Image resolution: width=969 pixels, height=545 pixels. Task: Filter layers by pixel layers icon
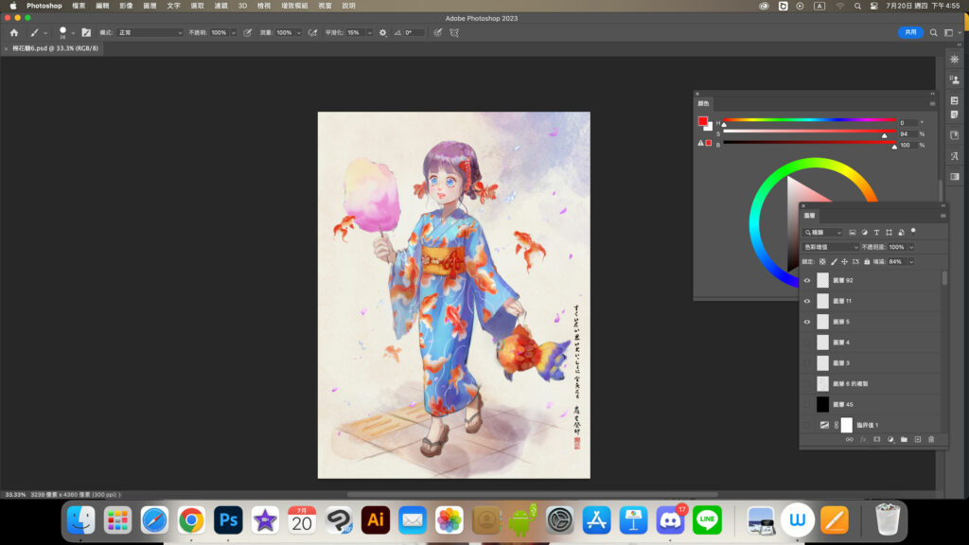(853, 233)
